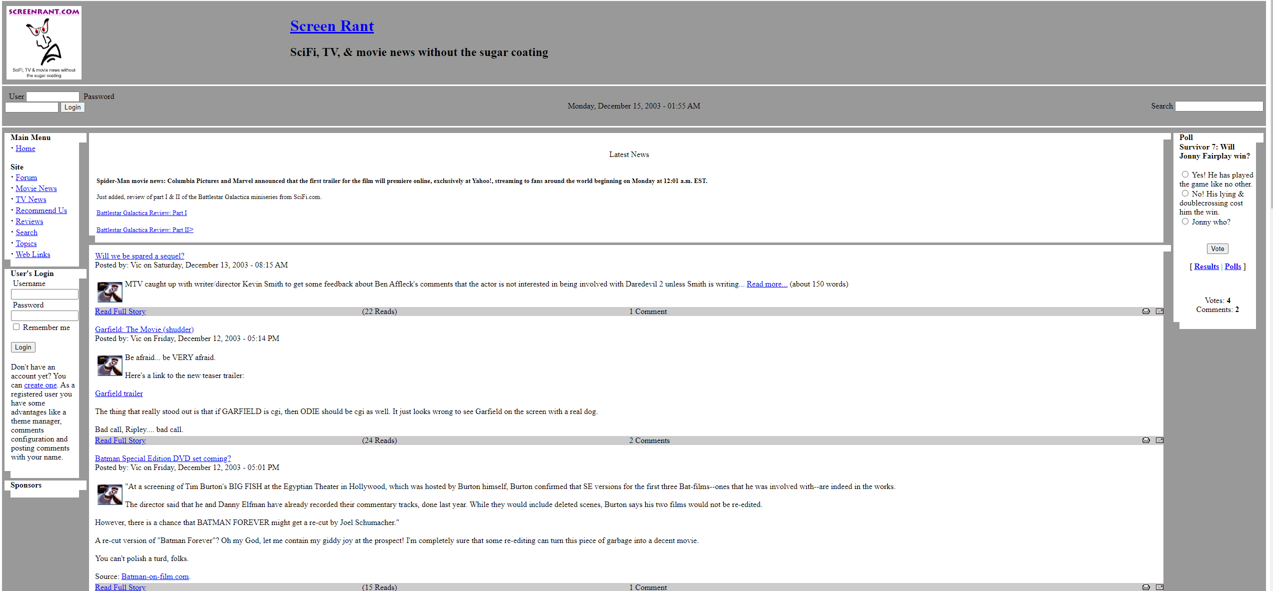Open Home in the Main Menu

[x=26, y=148]
